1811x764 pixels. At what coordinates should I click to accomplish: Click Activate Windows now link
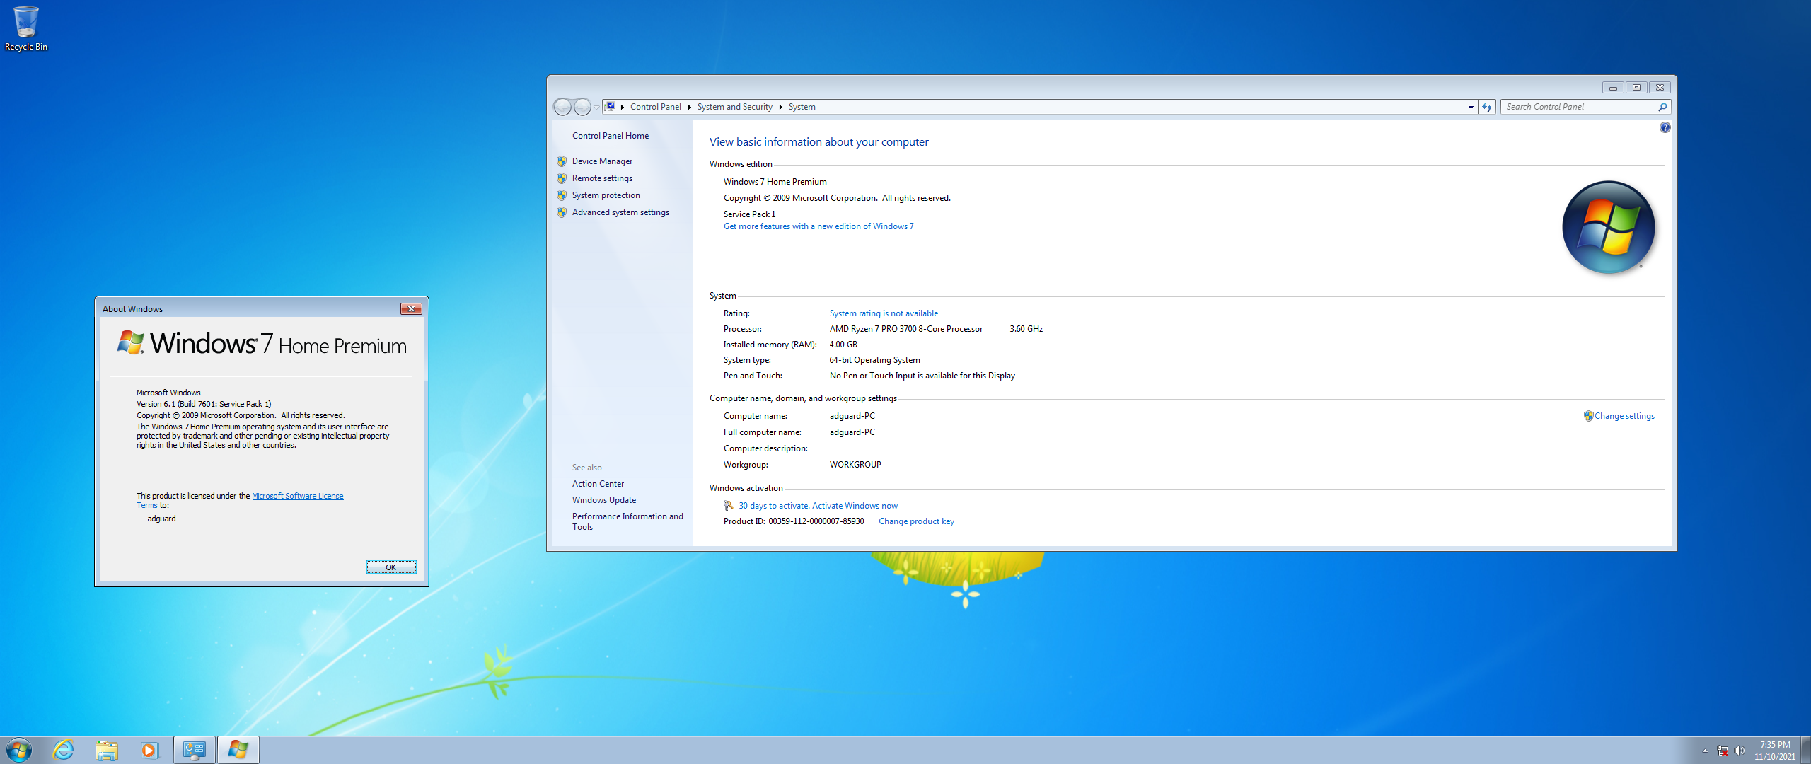[x=855, y=506]
